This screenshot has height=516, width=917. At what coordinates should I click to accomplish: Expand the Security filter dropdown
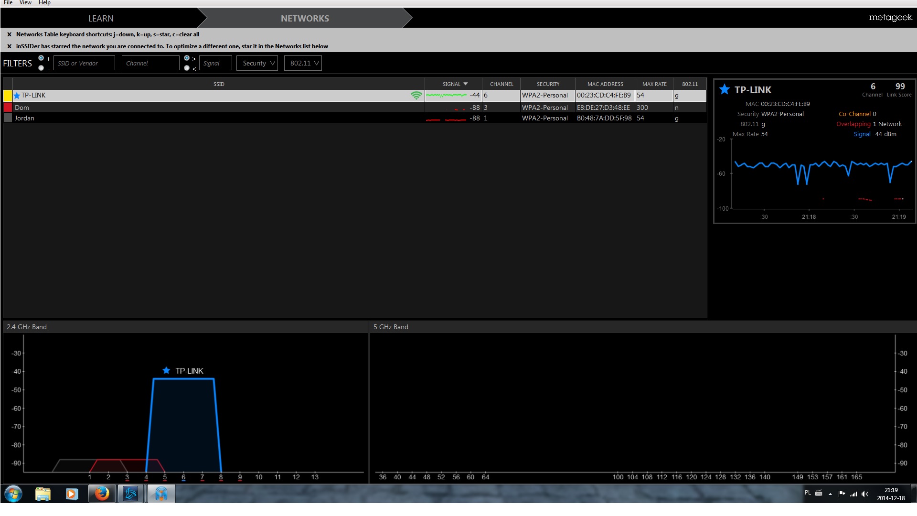257,63
